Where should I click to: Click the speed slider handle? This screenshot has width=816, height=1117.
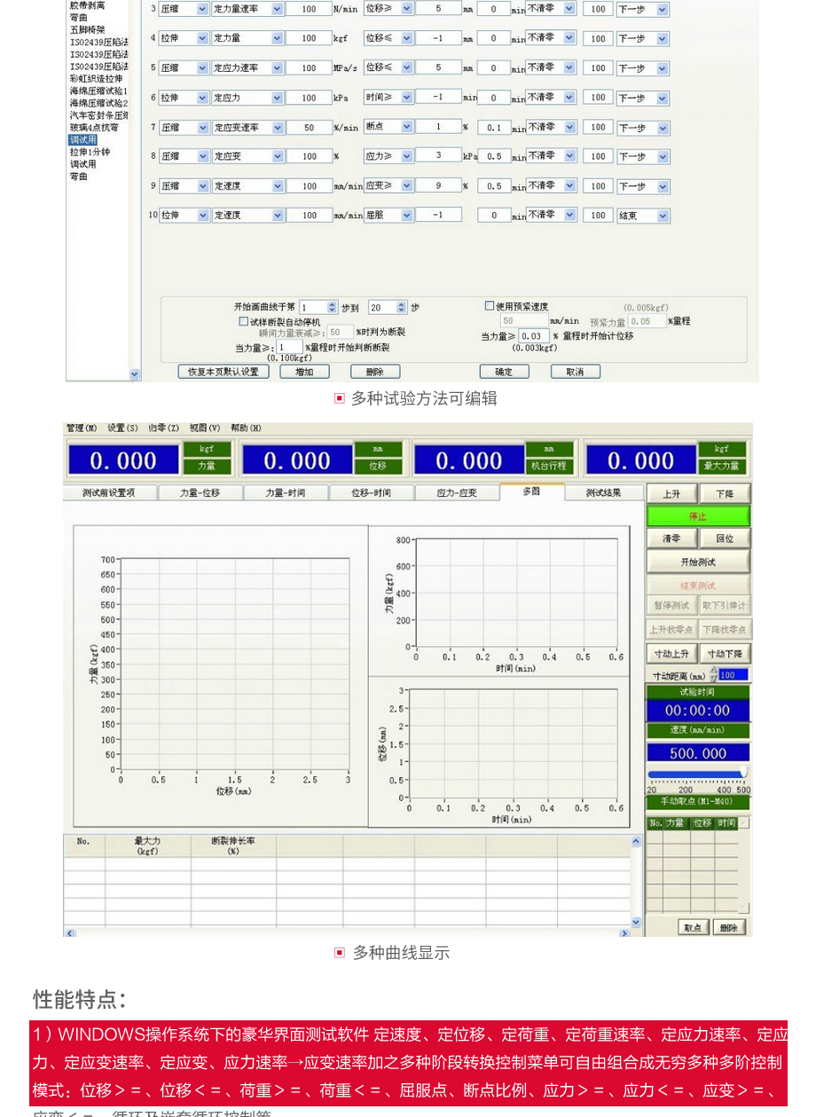pyautogui.click(x=743, y=773)
